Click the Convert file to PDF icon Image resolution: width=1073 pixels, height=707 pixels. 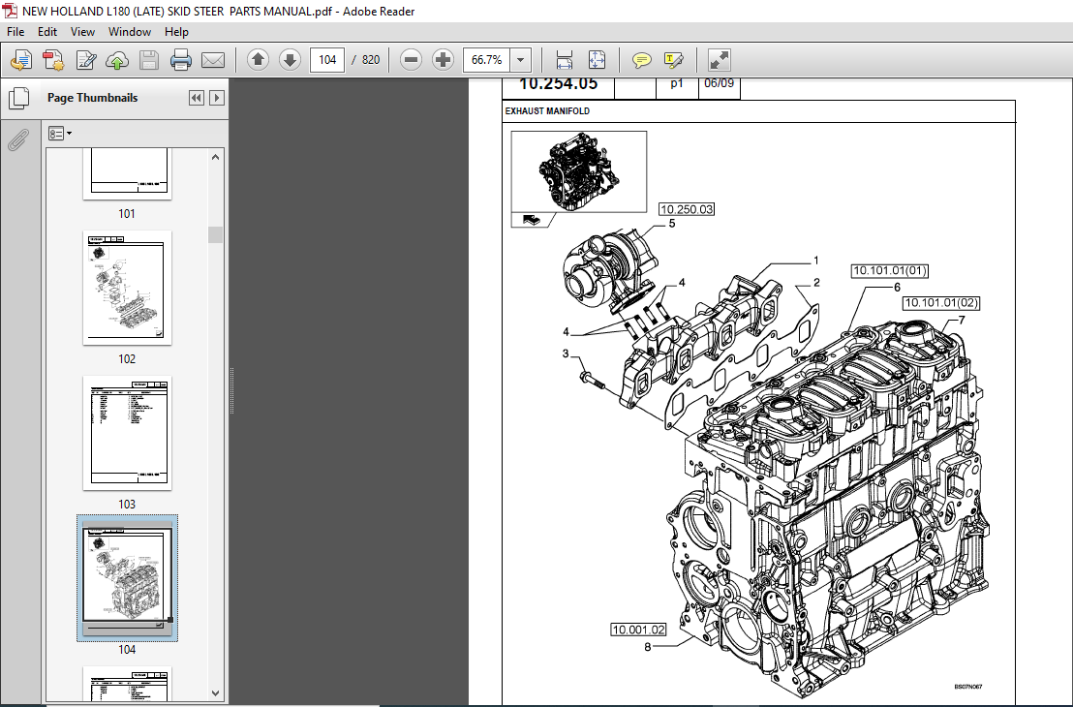tap(53, 60)
